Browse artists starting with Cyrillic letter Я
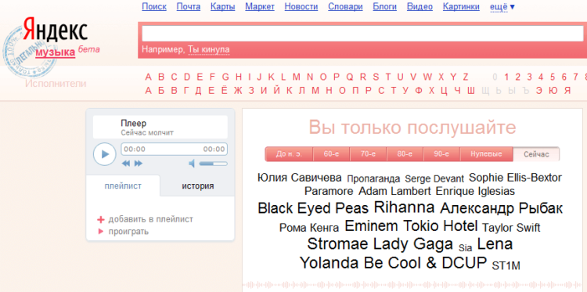Screen dimensions: 587x292 (567, 91)
